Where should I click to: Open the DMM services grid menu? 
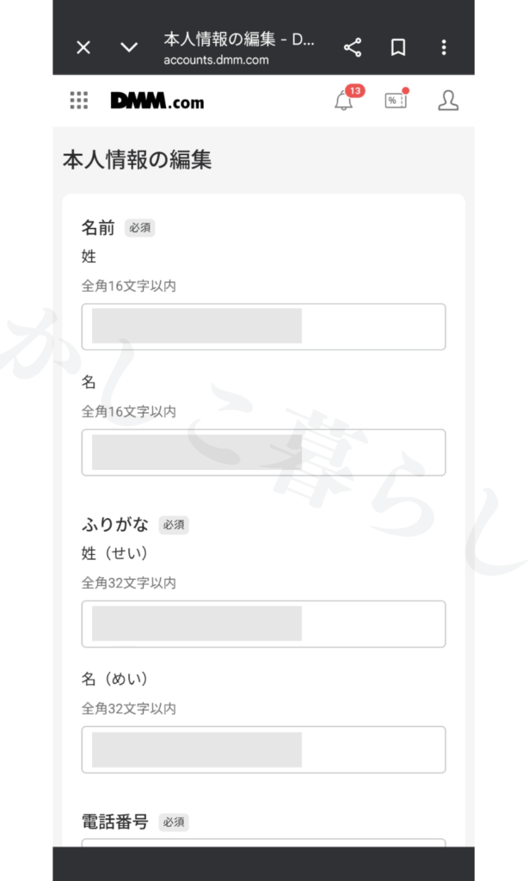coord(79,101)
